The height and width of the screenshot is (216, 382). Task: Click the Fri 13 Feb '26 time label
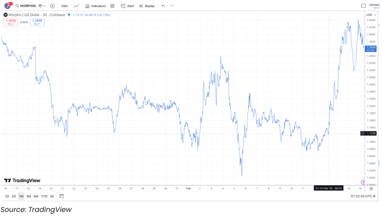[329, 188]
